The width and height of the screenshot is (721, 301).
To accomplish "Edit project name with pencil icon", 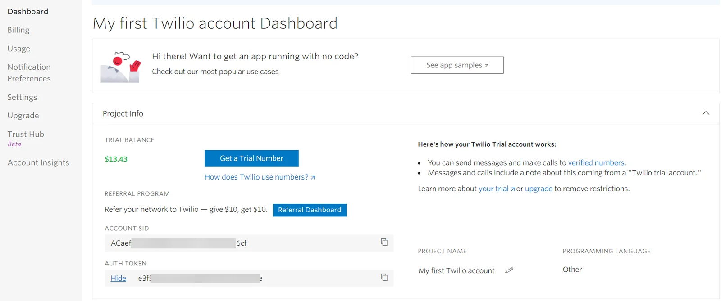I will 509,270.
